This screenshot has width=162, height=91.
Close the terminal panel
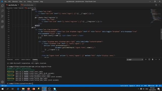[x=159, y=60]
